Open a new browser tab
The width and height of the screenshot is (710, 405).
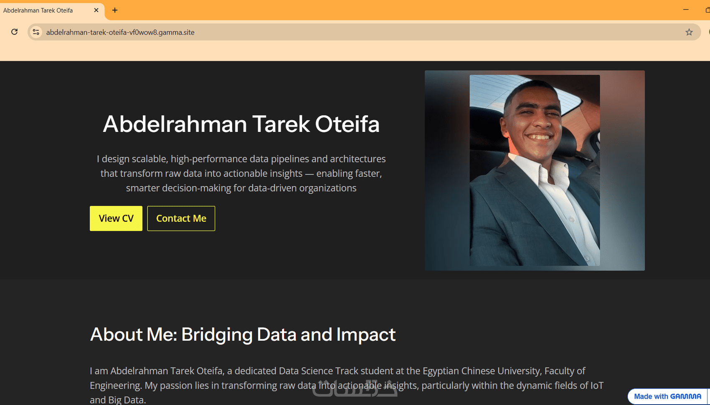pyautogui.click(x=115, y=10)
